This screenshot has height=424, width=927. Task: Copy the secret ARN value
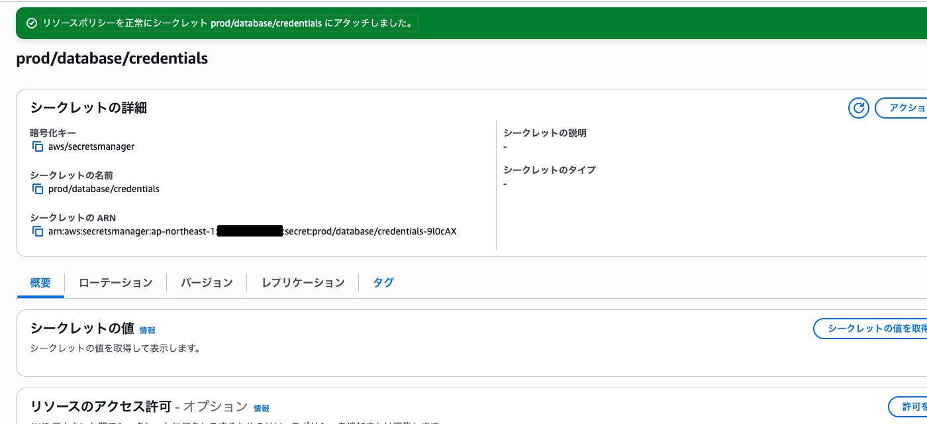(x=38, y=231)
